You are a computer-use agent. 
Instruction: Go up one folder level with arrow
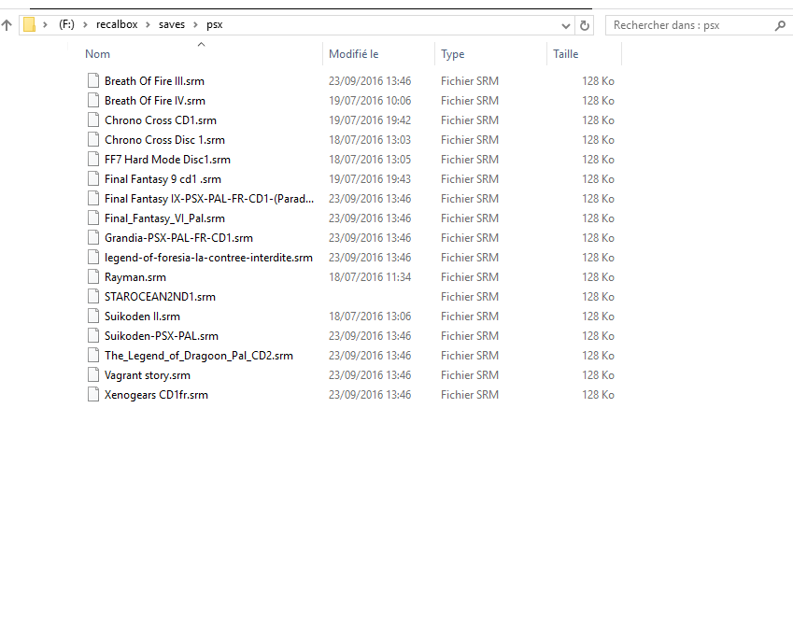coord(7,25)
